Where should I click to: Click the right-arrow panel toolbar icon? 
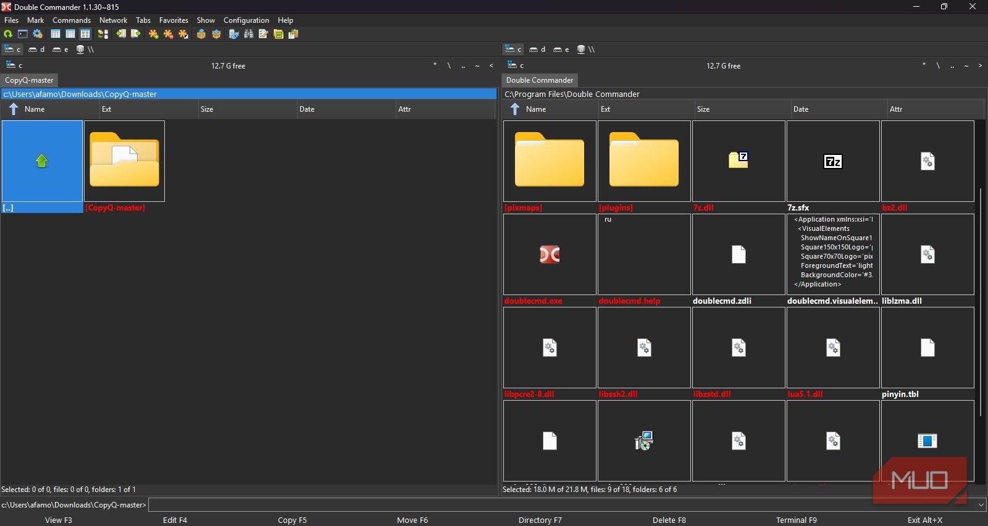click(x=136, y=34)
